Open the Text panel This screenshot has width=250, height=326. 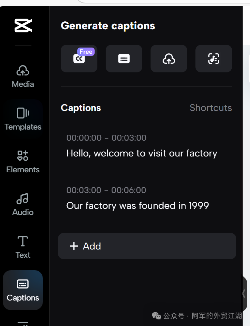pyautogui.click(x=23, y=247)
